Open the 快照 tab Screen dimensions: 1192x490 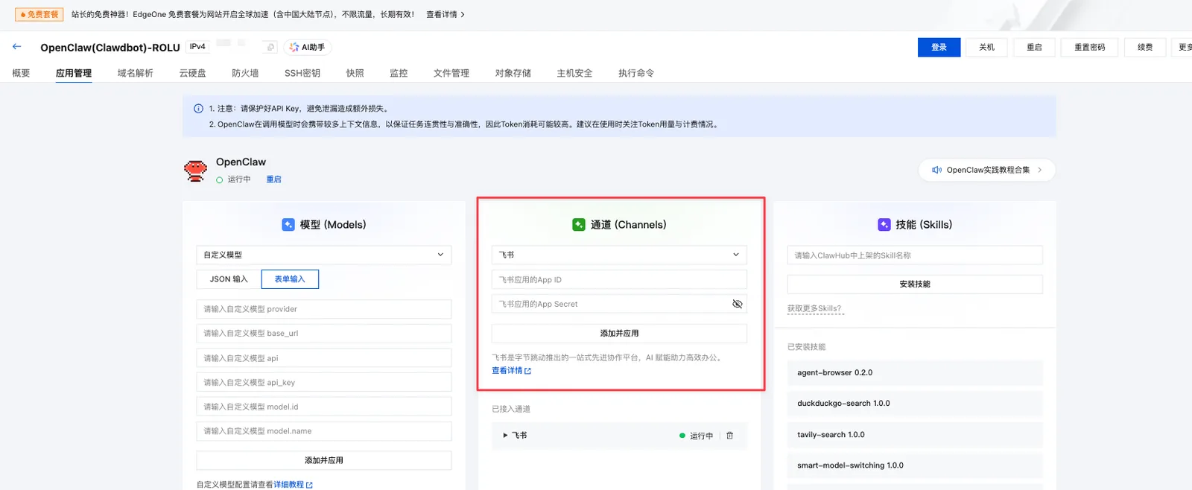point(355,73)
